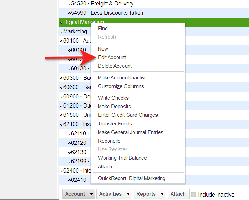Select account row 60900
The width and height of the screenshot is (249, 200).
pyautogui.click(x=75, y=97)
